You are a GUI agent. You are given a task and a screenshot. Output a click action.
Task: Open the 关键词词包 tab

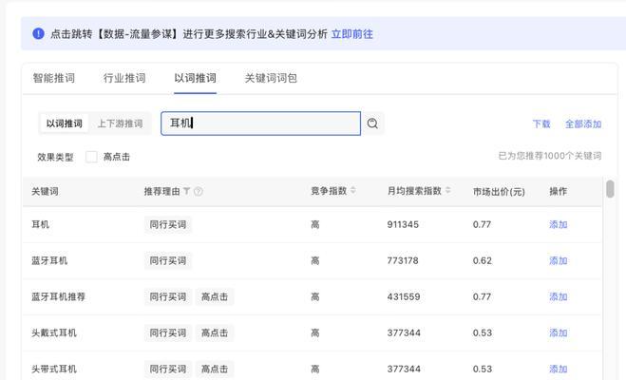pos(271,78)
